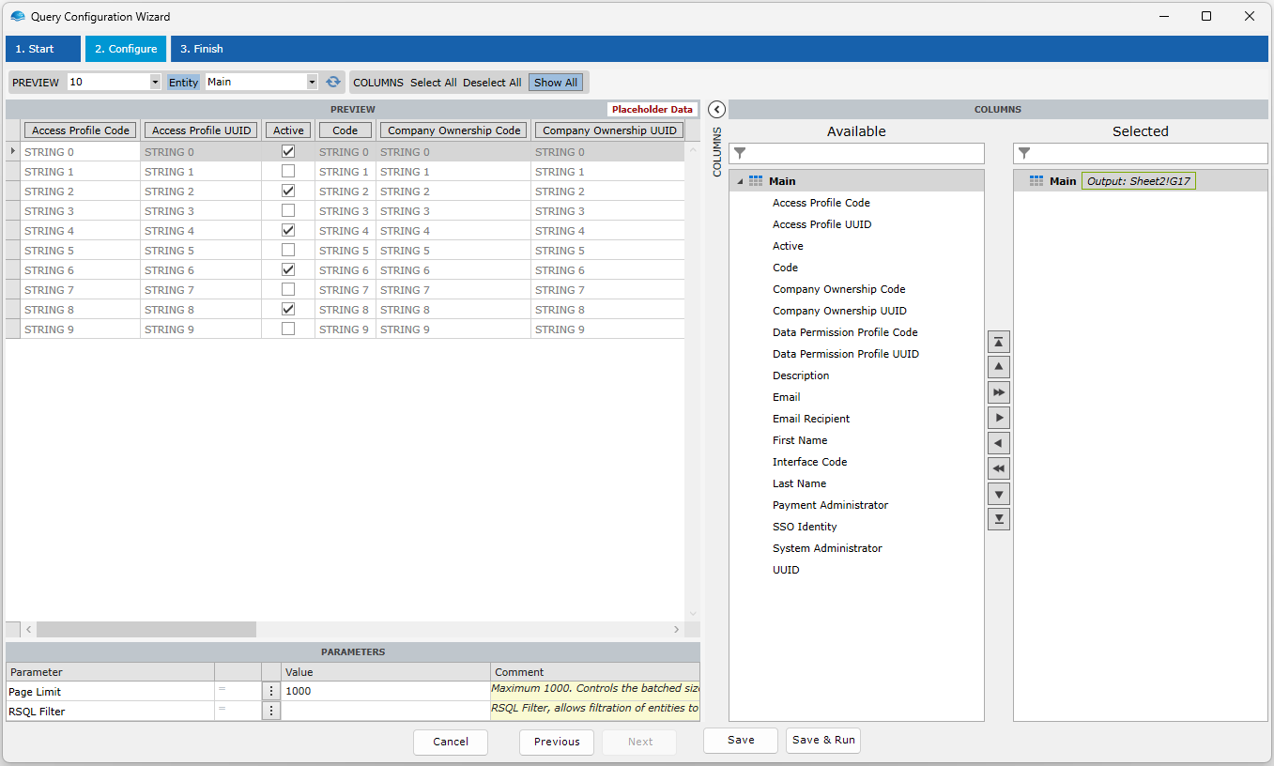Click the Placeholder Data label
This screenshot has width=1274, height=766.
652,109
